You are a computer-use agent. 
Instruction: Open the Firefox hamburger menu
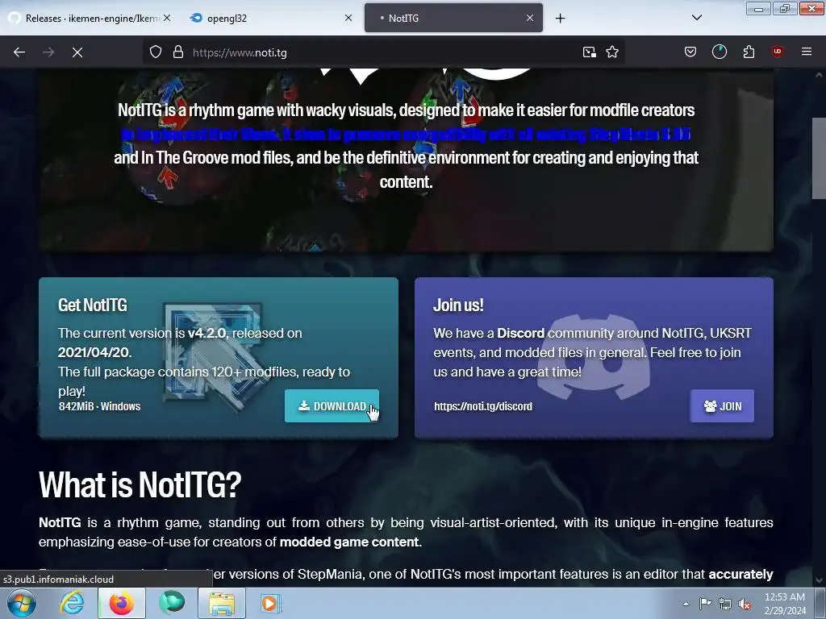click(x=807, y=52)
